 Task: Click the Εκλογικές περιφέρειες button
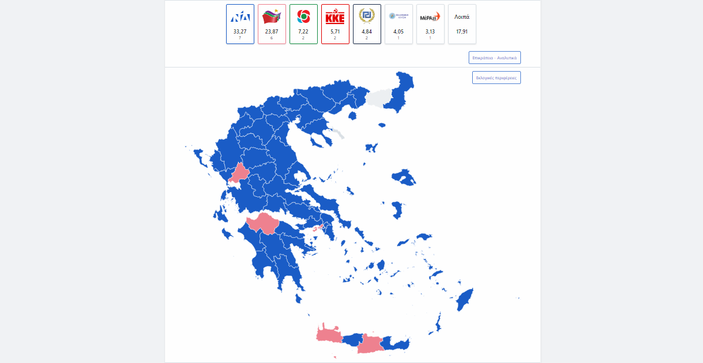click(496, 78)
